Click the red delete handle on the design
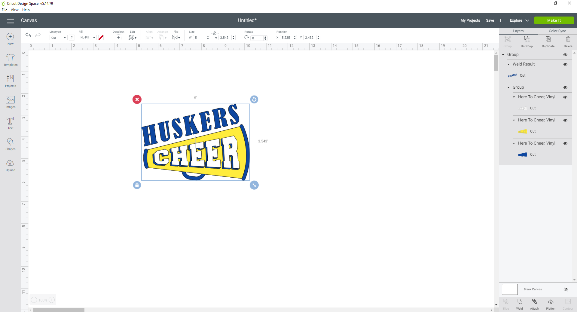Viewport: 577px width, 312px height. [x=137, y=99]
